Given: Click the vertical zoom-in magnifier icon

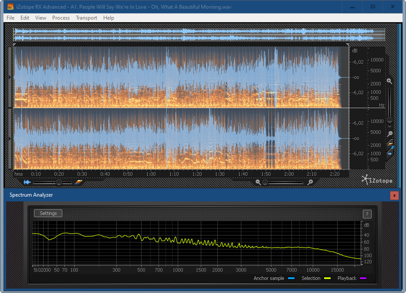Looking at the screenshot, I should click(389, 81).
